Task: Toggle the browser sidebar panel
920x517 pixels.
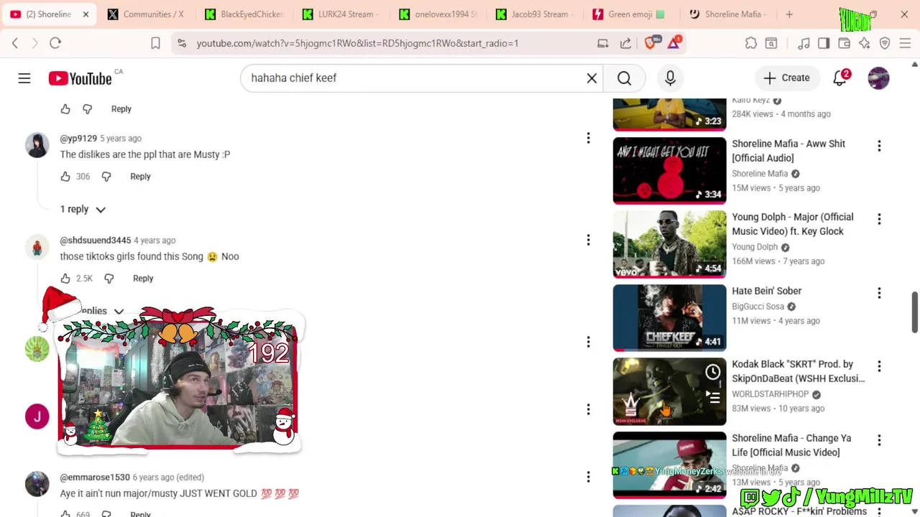Action: (x=824, y=43)
